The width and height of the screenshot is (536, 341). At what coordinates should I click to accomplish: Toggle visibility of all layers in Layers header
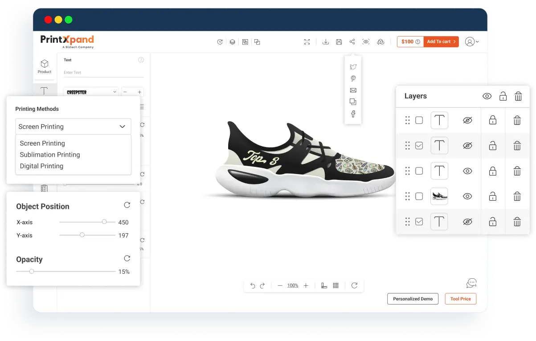[x=487, y=96]
